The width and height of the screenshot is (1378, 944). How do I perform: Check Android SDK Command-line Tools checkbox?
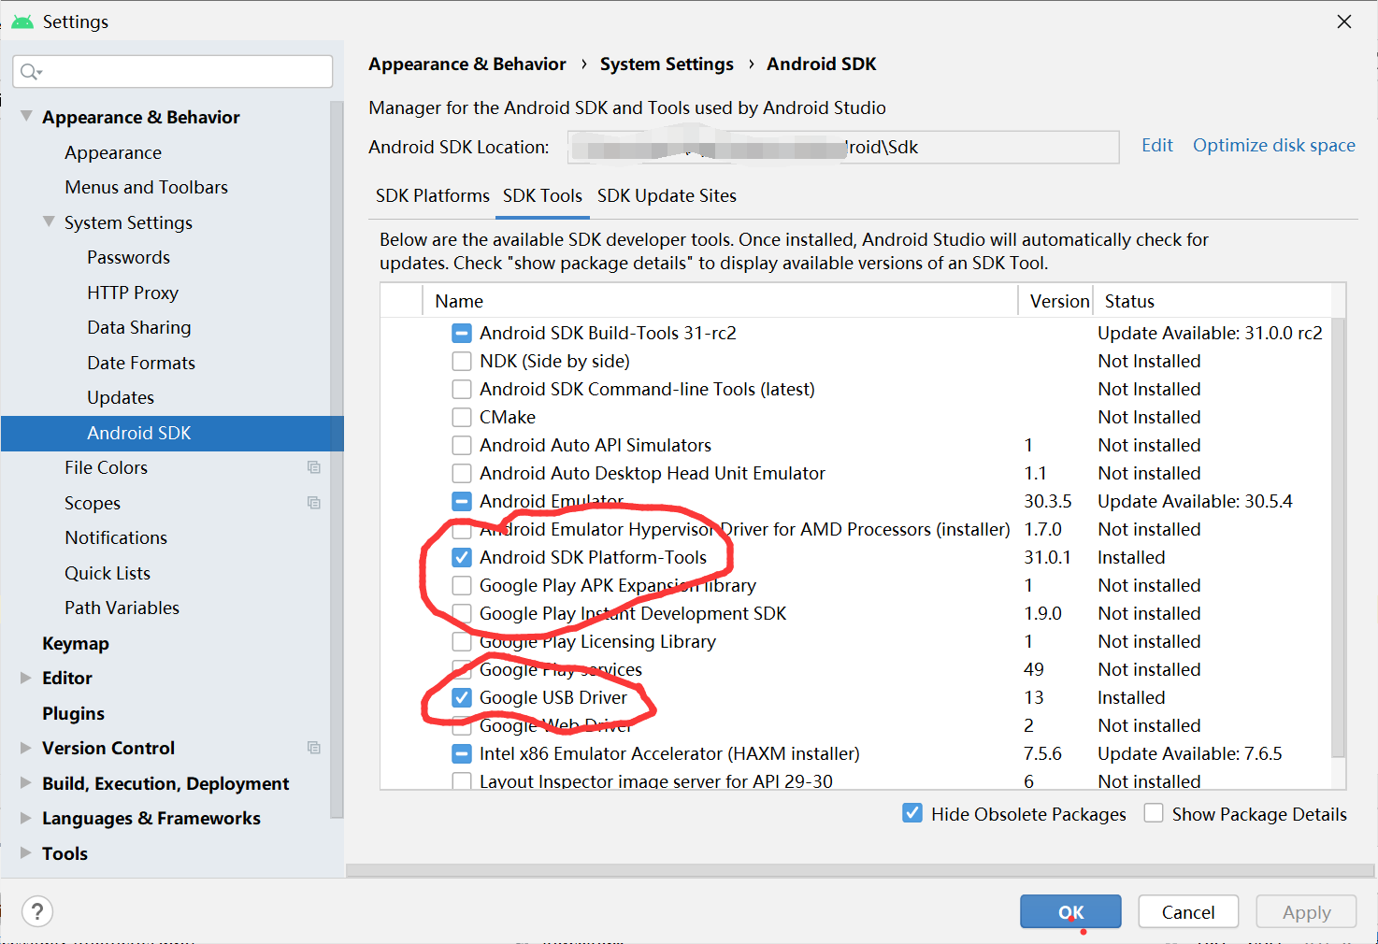point(462,389)
